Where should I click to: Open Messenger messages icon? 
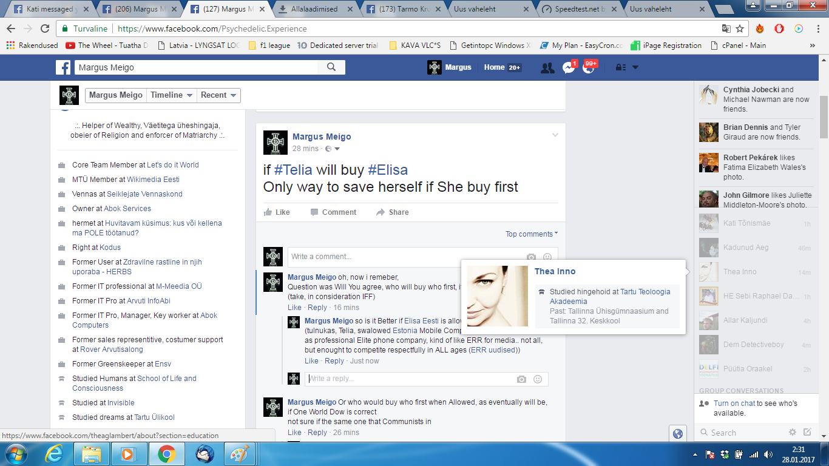pyautogui.click(x=568, y=67)
